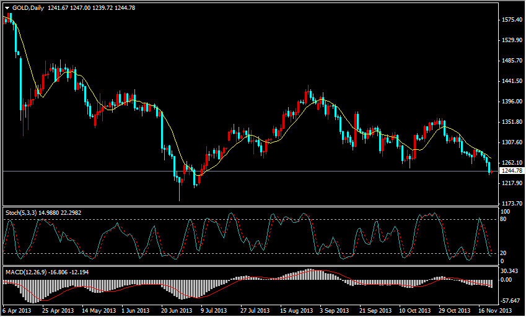
Task: Click the 1 Jun 2013 date label
Action: click(136, 311)
